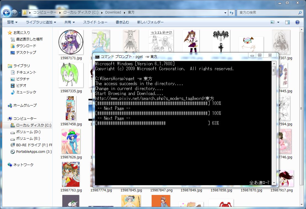Click the Explorer file list scrollbar down arrow

click(x=302, y=205)
